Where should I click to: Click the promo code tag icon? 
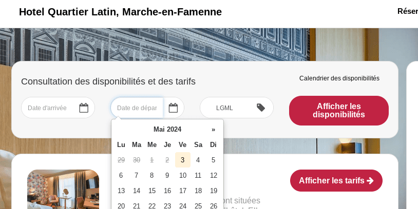coord(261,108)
